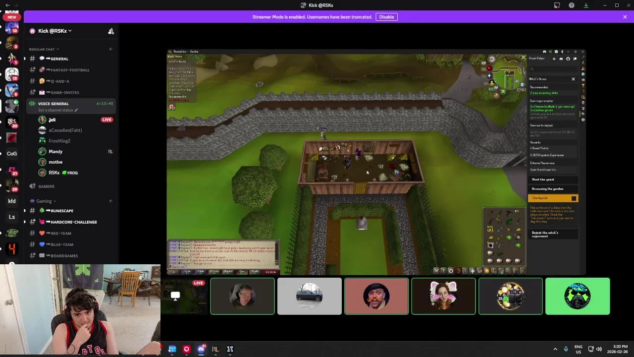Toggle the XP orb near minimap
Viewport: 634px width, 357px height.
point(484,63)
